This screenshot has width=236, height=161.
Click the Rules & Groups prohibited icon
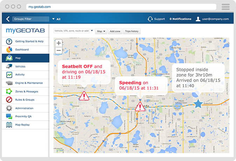pyautogui.click(x=9, y=100)
